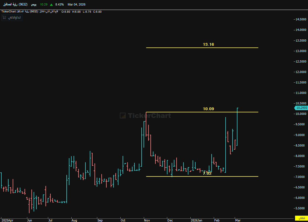Click the Jun time axis label
The width and height of the screenshot is (308, 222).
coord(29,220)
